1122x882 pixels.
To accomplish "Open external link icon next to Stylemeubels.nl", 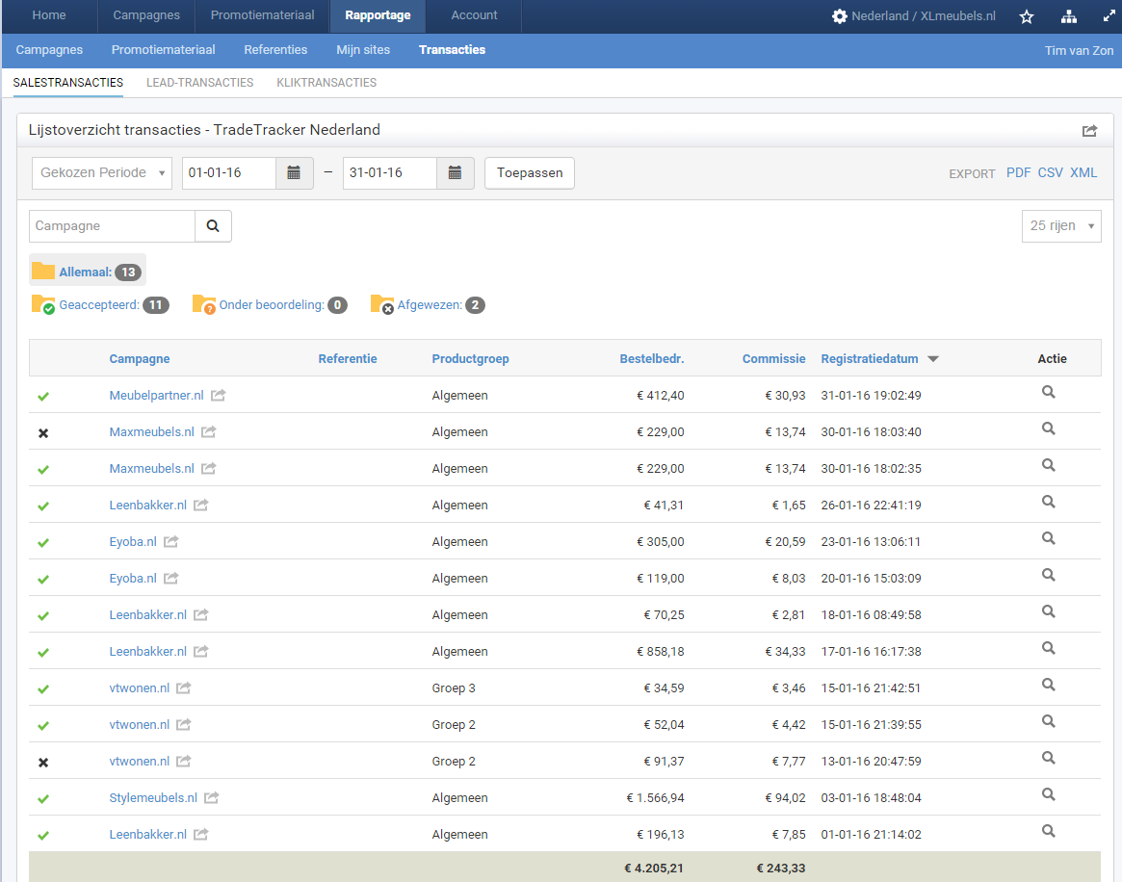I will point(211,797).
